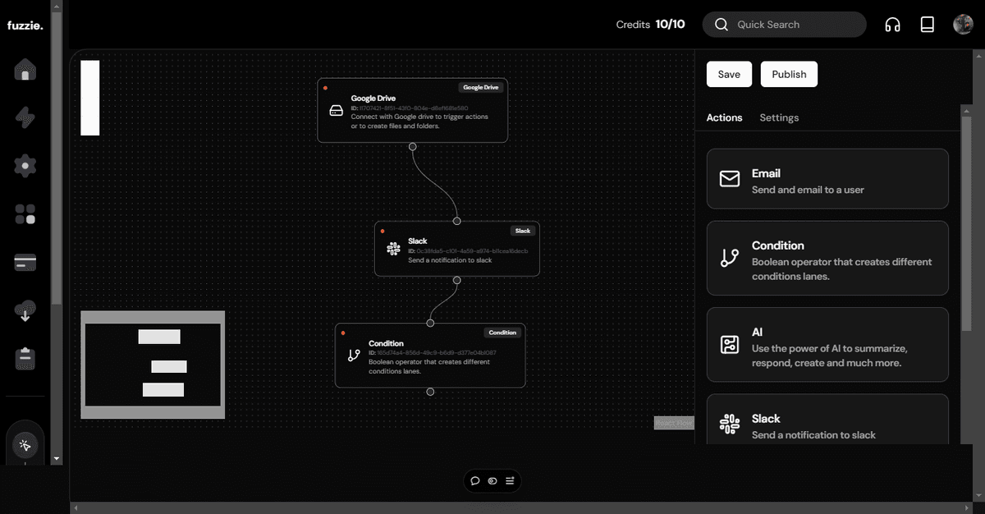Open Quick Search in the top bar
Image resolution: width=985 pixels, height=514 pixels.
(x=784, y=24)
